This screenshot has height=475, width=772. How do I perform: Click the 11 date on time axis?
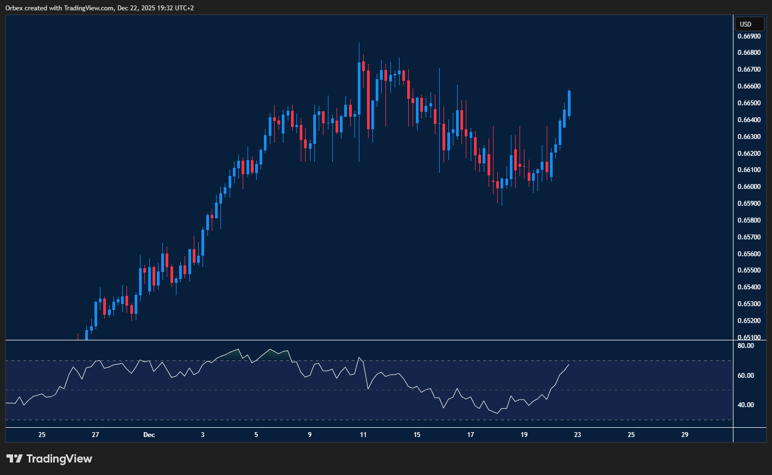click(363, 435)
